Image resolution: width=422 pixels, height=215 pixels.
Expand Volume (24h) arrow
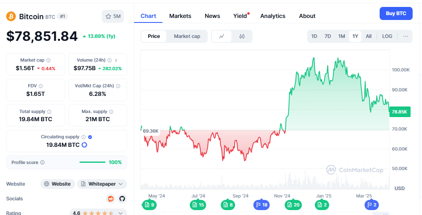(x=116, y=60)
